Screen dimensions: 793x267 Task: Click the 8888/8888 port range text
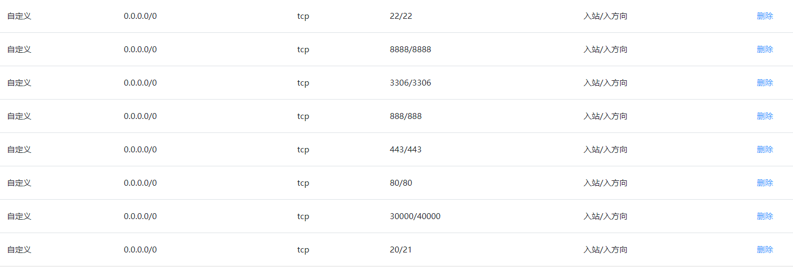pos(410,50)
